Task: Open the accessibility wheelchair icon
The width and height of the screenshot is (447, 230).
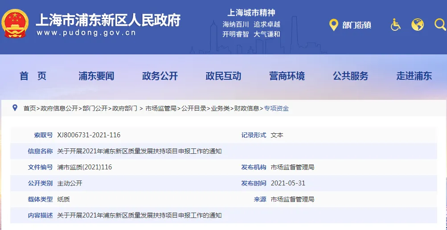Action: pyautogui.click(x=395, y=25)
